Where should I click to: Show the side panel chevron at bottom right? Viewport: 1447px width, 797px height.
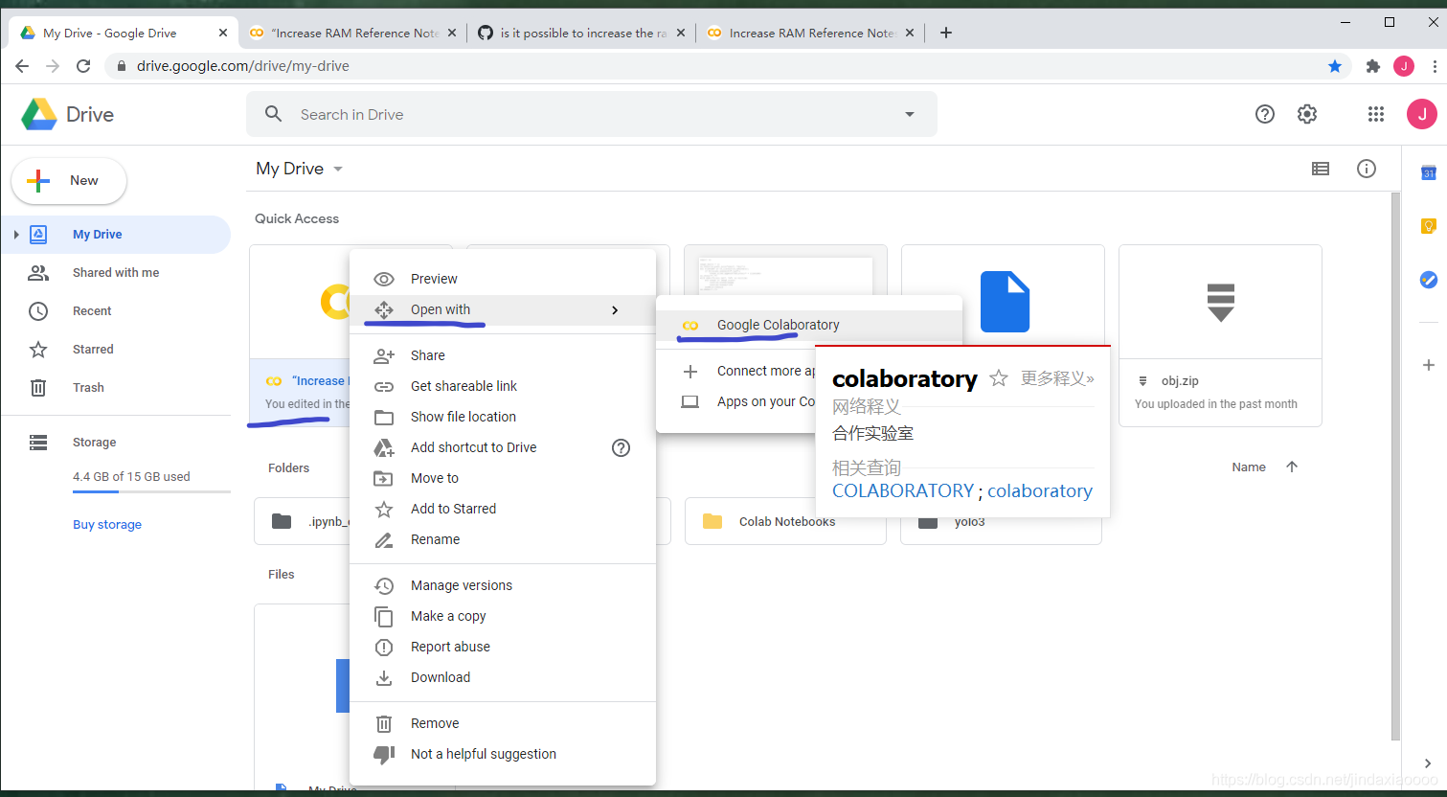click(x=1428, y=763)
